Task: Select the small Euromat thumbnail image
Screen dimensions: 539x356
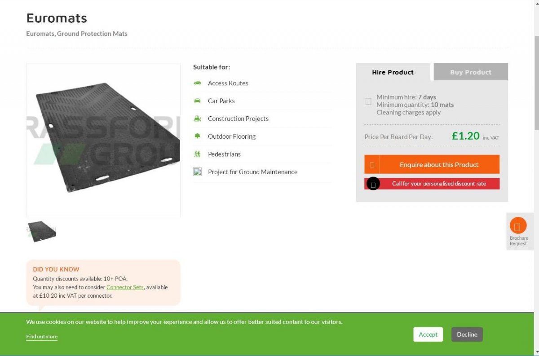Action: click(41, 231)
